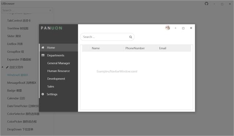The height and width of the screenshot is (136, 234).
Task: Maximize the UIBrowser window
Action: (222, 4)
